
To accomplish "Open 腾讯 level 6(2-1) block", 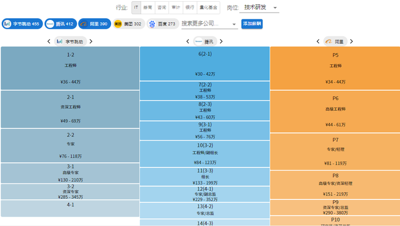I will click(205, 64).
